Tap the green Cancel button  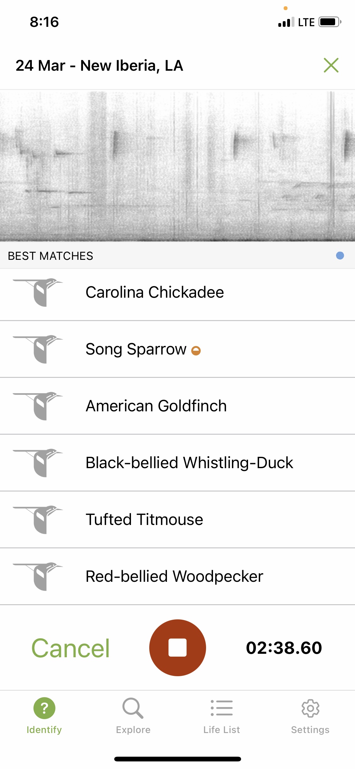tap(70, 648)
